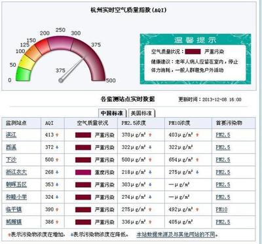This screenshot has width=262, height=244.
Task: Click the up arrow next to 370μg/m³
Action: pos(150,135)
